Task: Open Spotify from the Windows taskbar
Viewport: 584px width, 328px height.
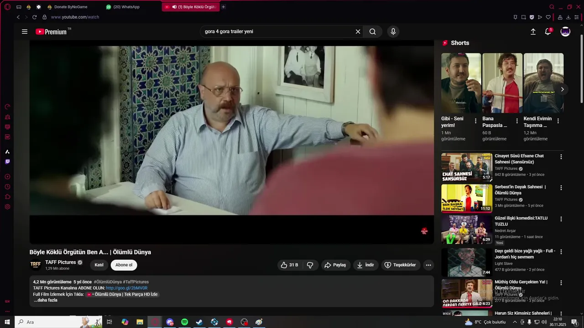Action: point(184,322)
